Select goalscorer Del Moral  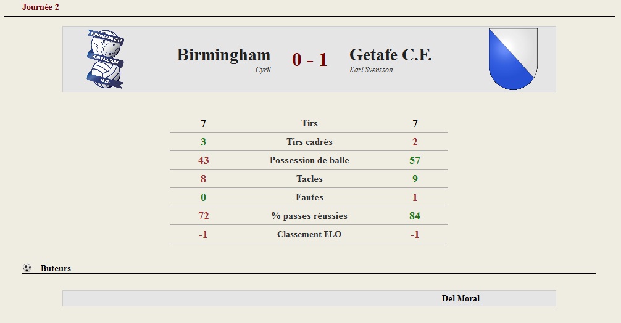click(461, 298)
